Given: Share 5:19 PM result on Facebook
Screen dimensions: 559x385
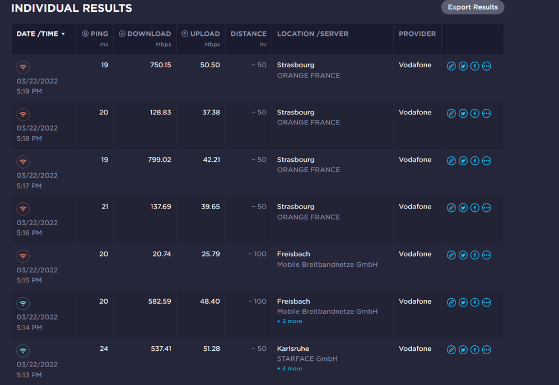Looking at the screenshot, I should (475, 66).
